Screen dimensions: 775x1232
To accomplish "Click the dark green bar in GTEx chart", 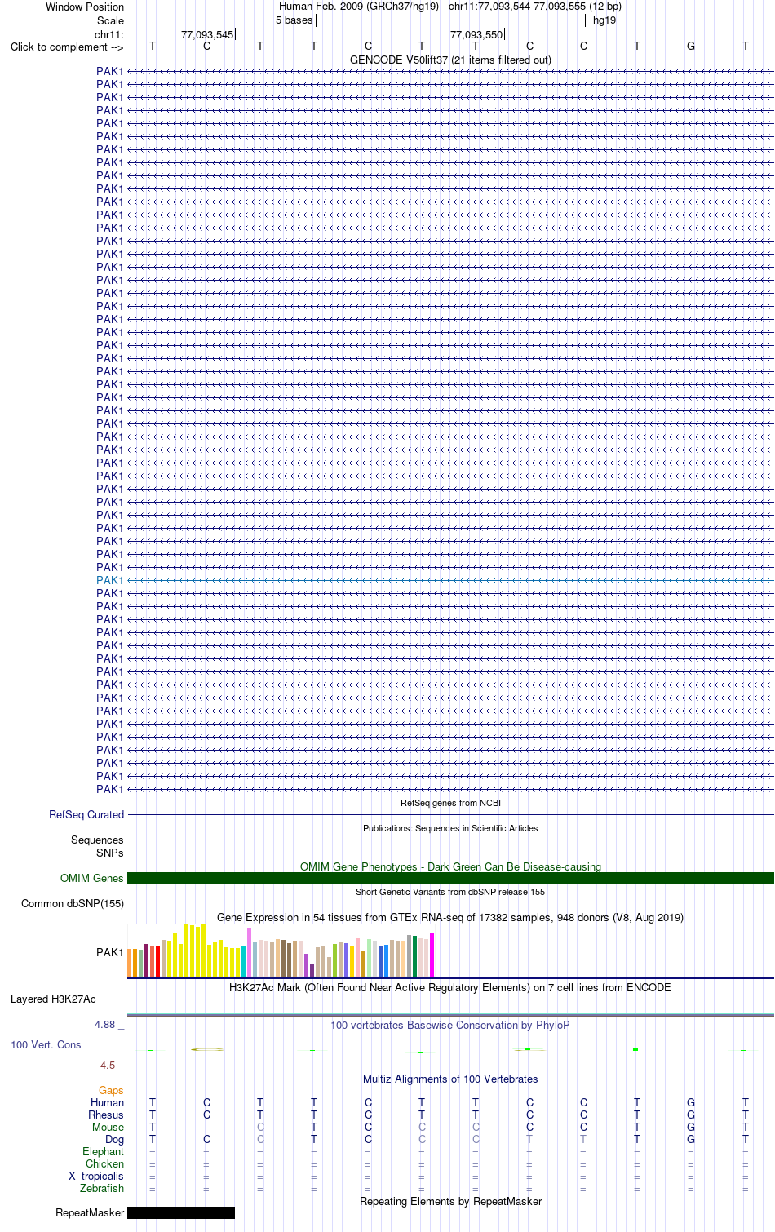I will click(415, 956).
